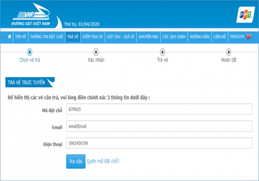Click the Quên mã đặt chỗ link
Screen dimensions: 259x181
point(103,161)
